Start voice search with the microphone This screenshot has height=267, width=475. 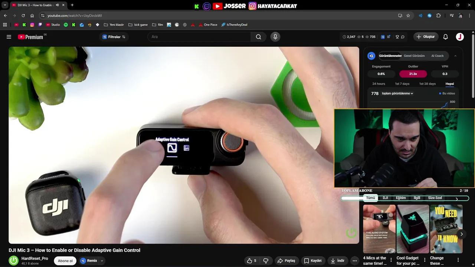tap(275, 37)
